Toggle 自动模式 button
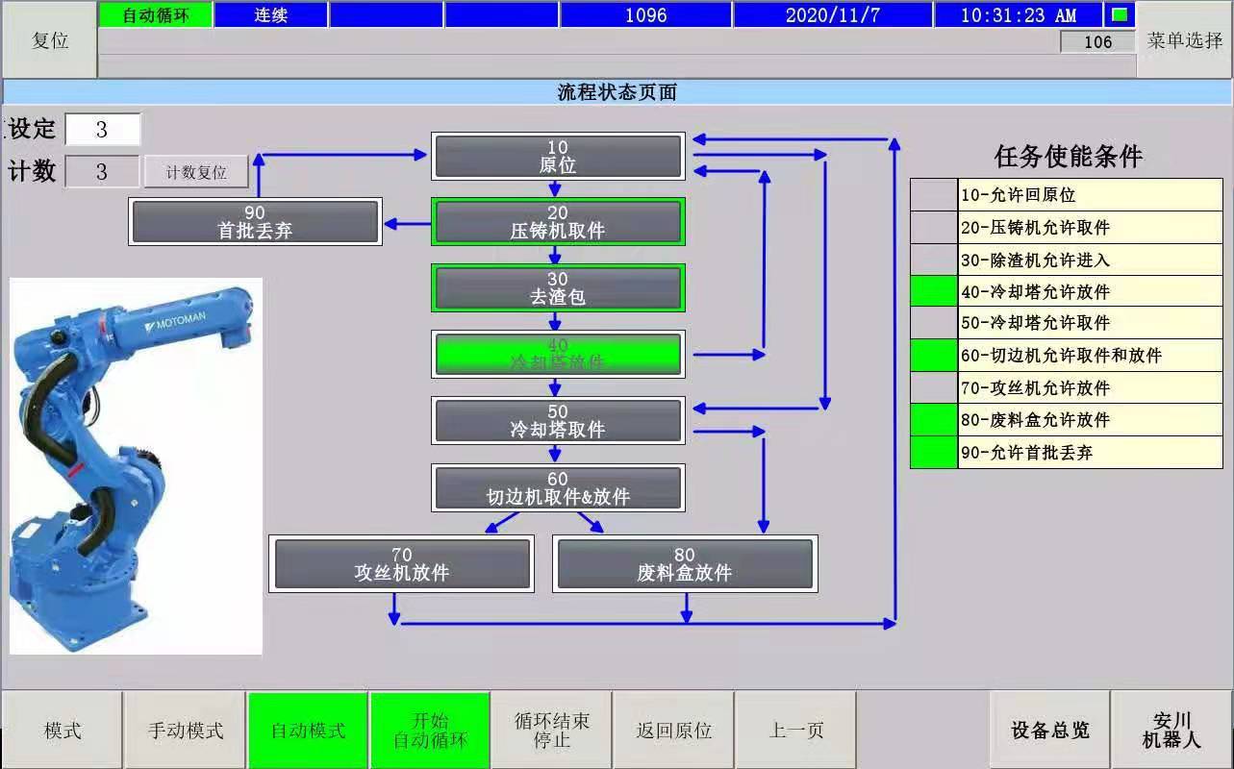The height and width of the screenshot is (769, 1234). click(308, 731)
